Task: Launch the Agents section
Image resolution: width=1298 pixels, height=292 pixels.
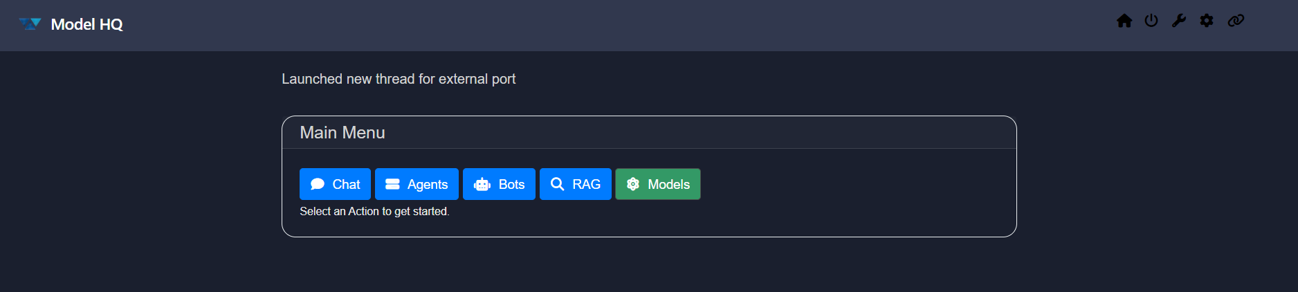Action: tap(417, 184)
